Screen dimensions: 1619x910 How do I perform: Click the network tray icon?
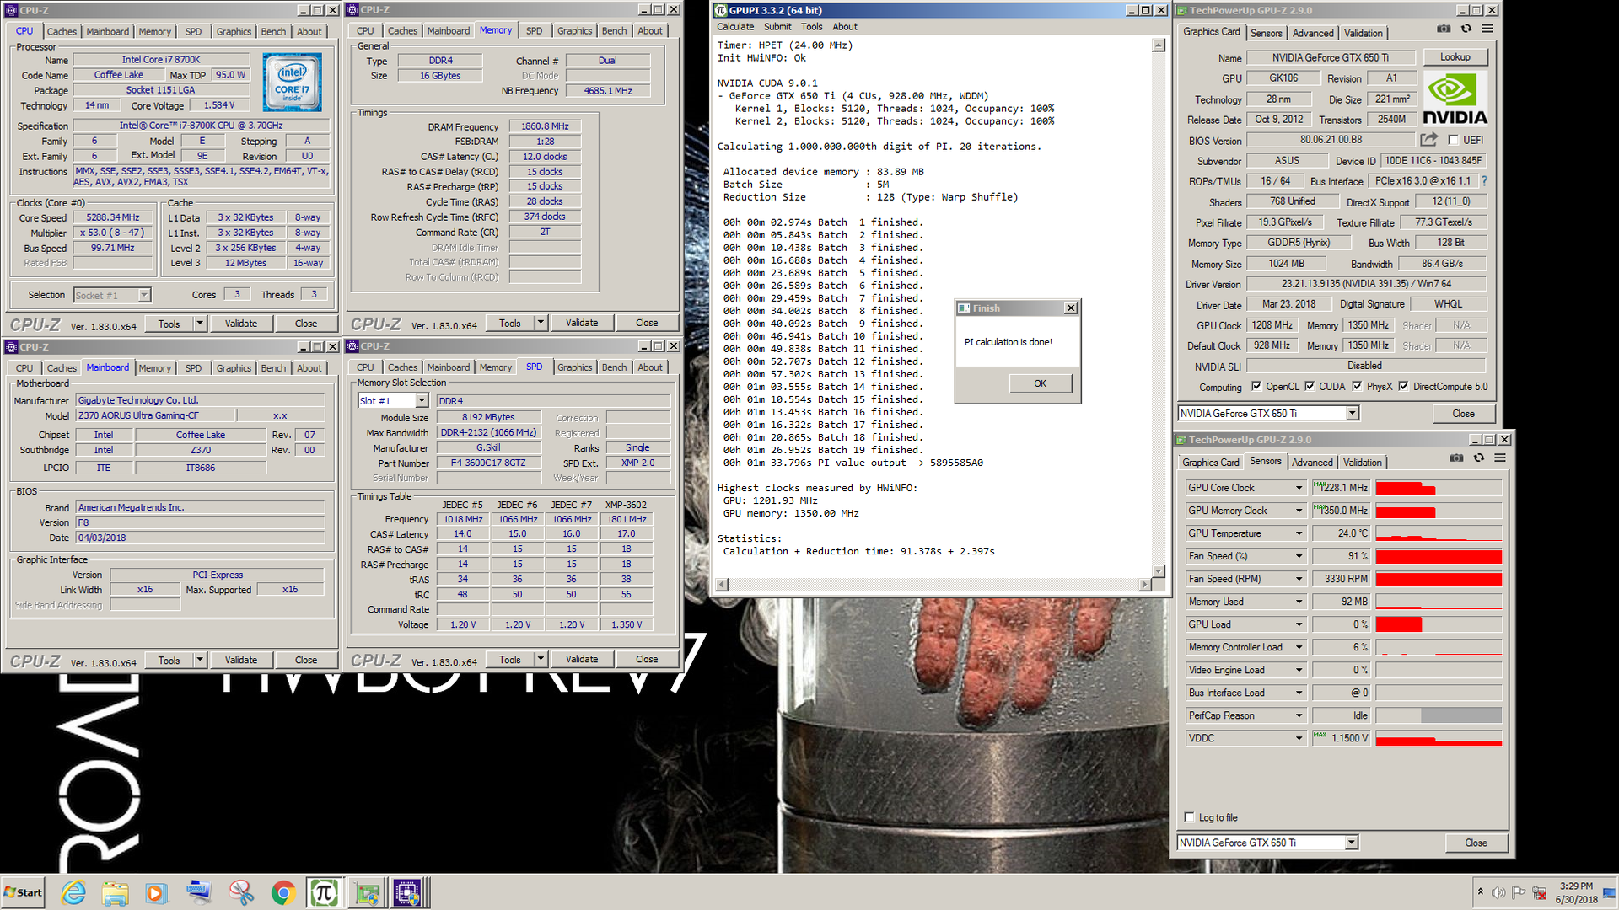(x=1539, y=892)
